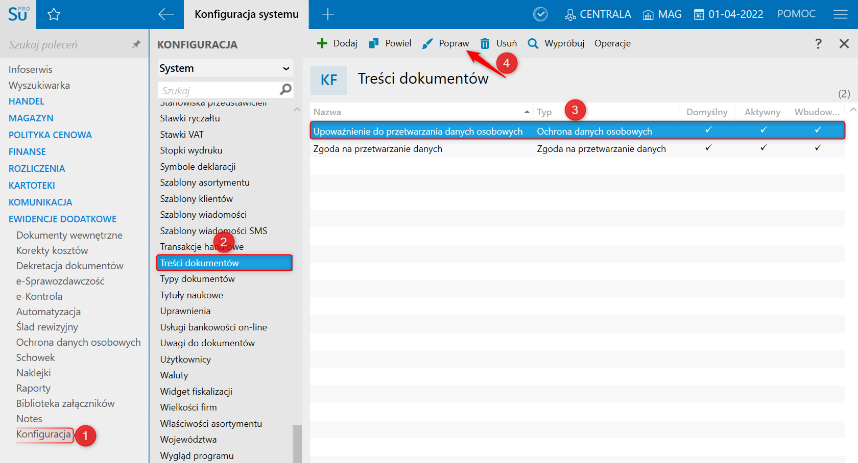Screen dimensions: 858x463
Task: Toggle Aktywny for Zgoda na przetwarzanie row
Action: point(764,148)
